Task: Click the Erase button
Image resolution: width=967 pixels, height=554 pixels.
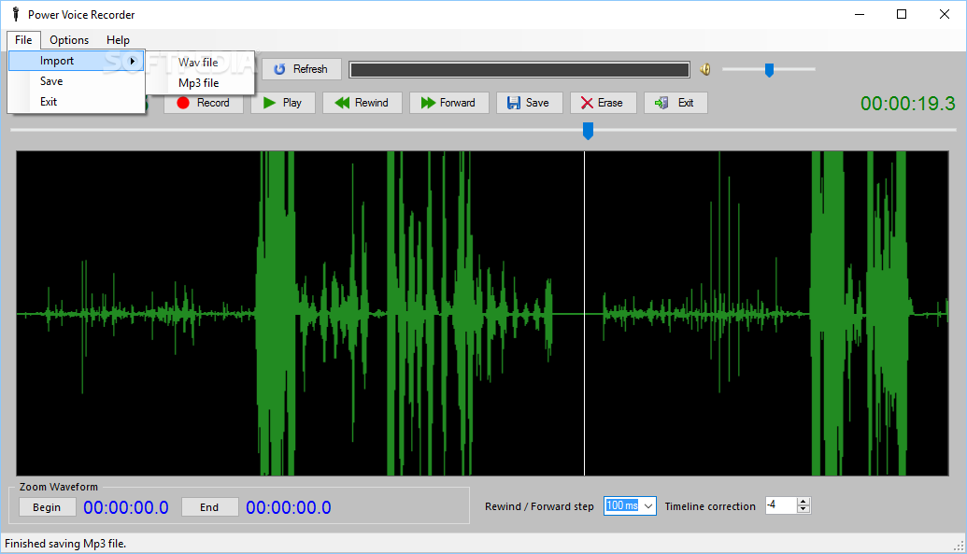Action: 604,103
